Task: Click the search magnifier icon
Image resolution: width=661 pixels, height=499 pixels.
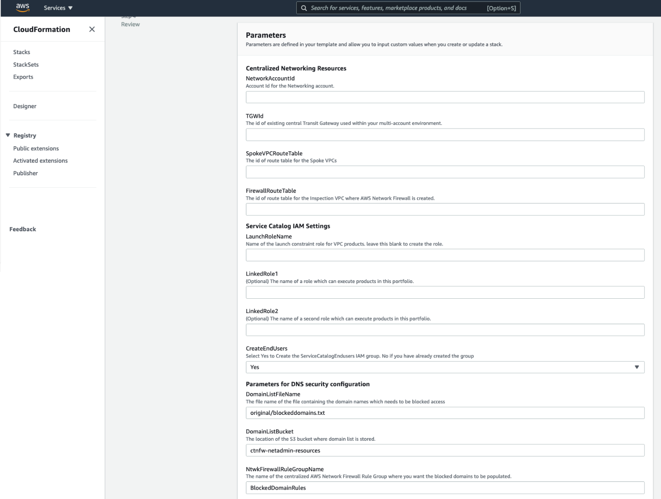Action: 304,7
